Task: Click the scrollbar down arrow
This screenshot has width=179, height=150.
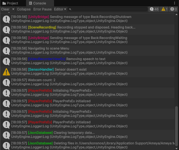Action: (x=177, y=149)
